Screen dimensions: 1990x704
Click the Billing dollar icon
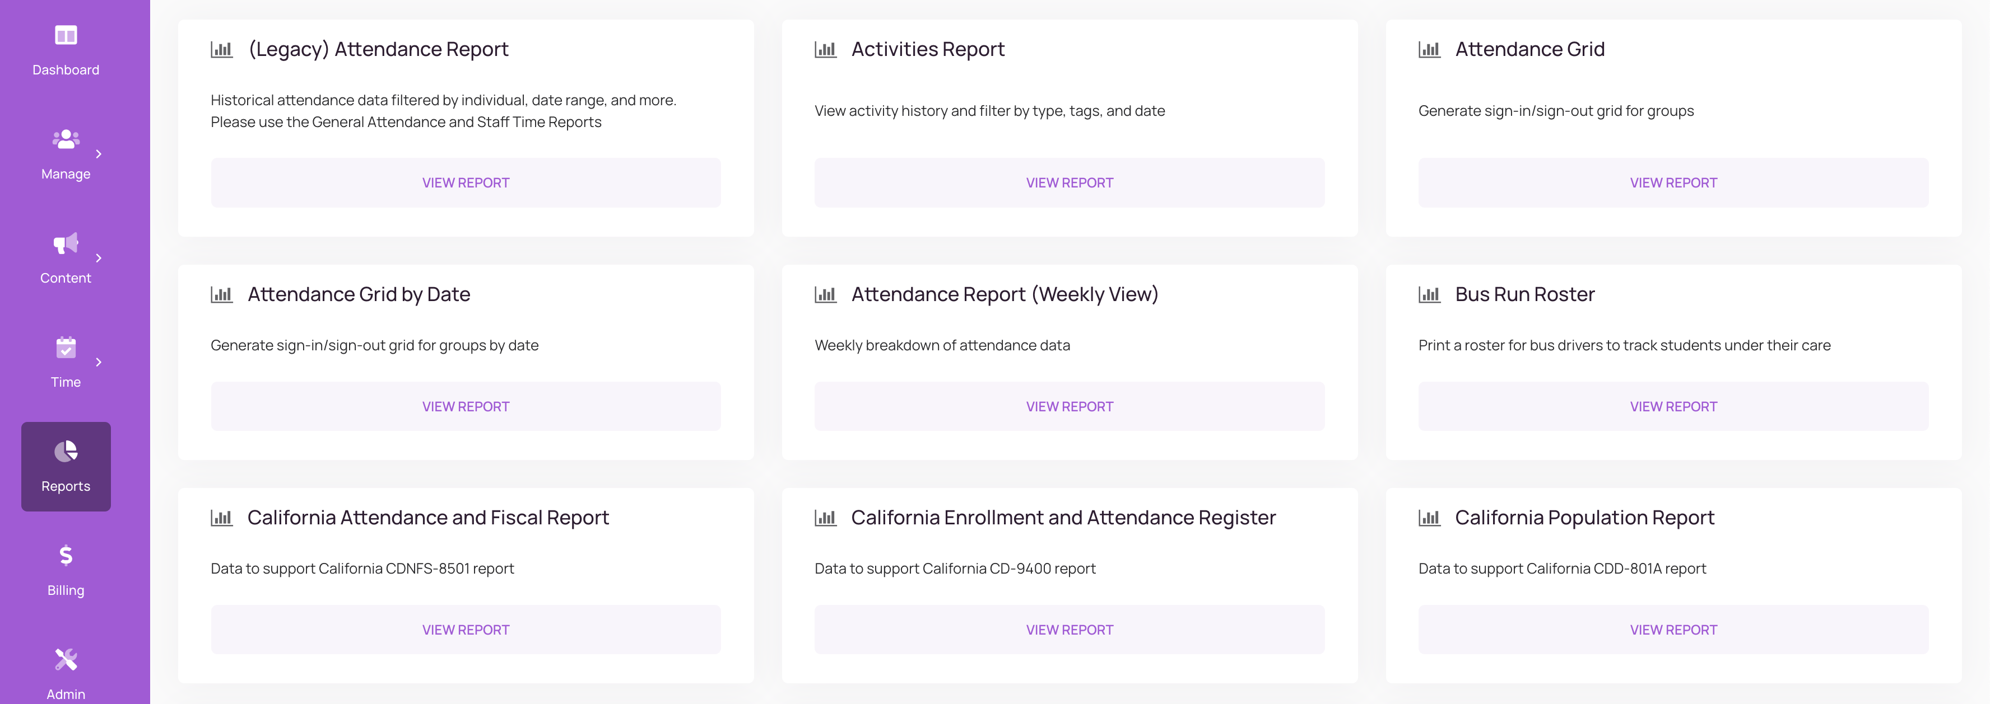pyautogui.click(x=66, y=556)
